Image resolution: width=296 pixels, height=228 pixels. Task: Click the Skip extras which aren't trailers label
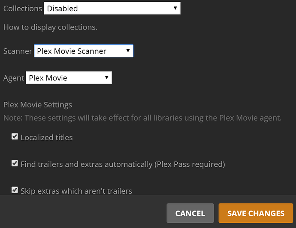point(76,191)
